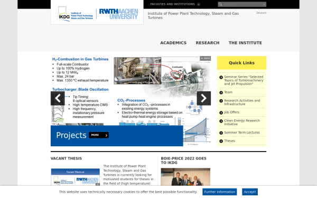Open Research Activities and Infrastructure link
The image size is (317, 198).
(x=242, y=102)
